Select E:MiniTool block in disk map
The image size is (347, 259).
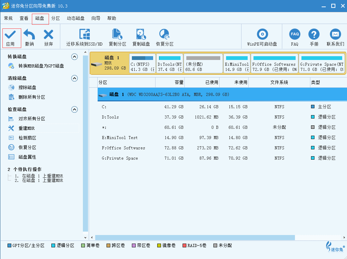(x=237, y=63)
